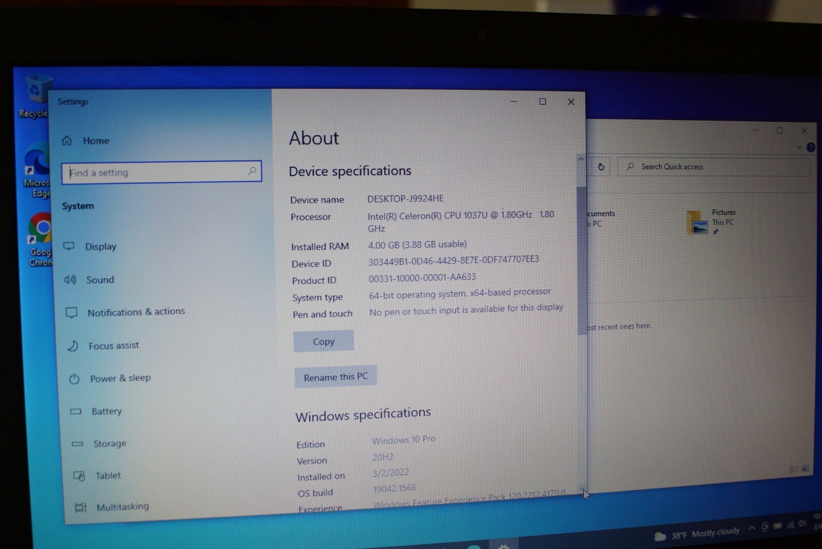Open Display settings

point(90,247)
